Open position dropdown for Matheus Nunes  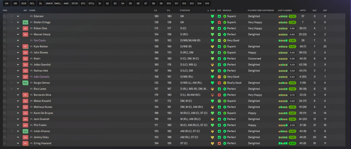[x=18, y=107]
